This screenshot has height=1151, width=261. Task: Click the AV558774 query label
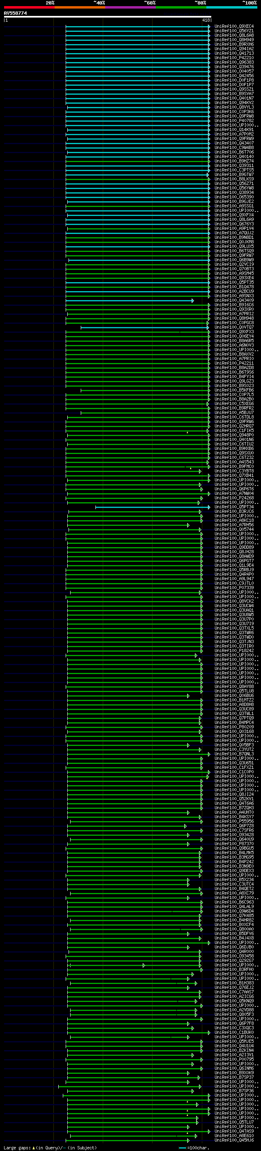coord(15,13)
